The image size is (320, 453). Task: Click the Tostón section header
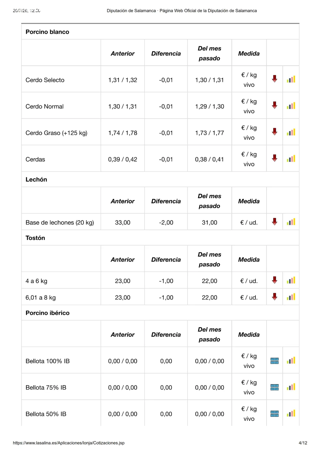pos(35,238)
